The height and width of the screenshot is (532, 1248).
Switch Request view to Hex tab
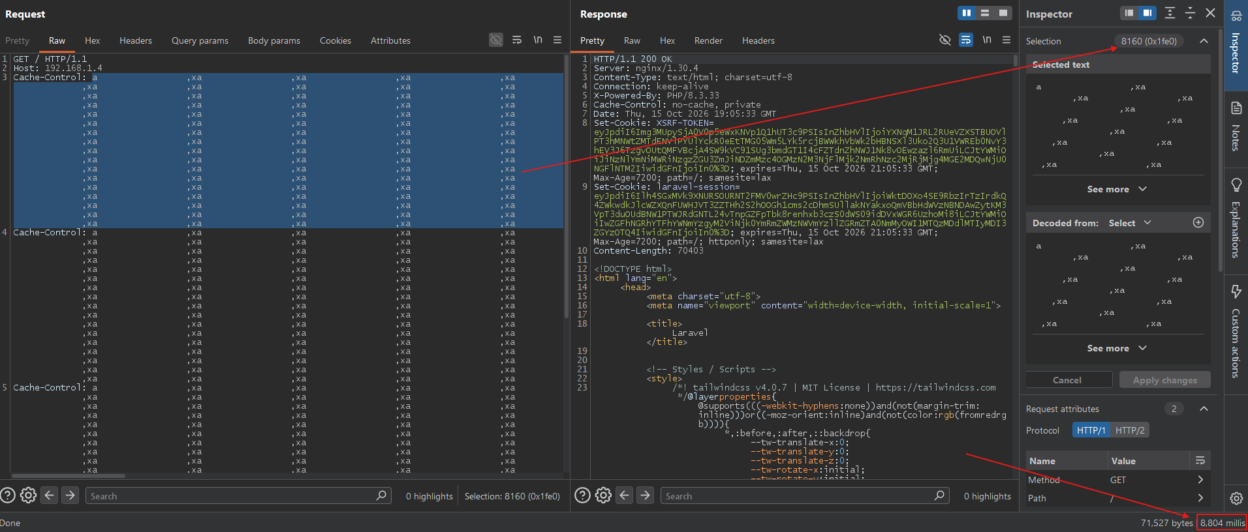(x=93, y=40)
